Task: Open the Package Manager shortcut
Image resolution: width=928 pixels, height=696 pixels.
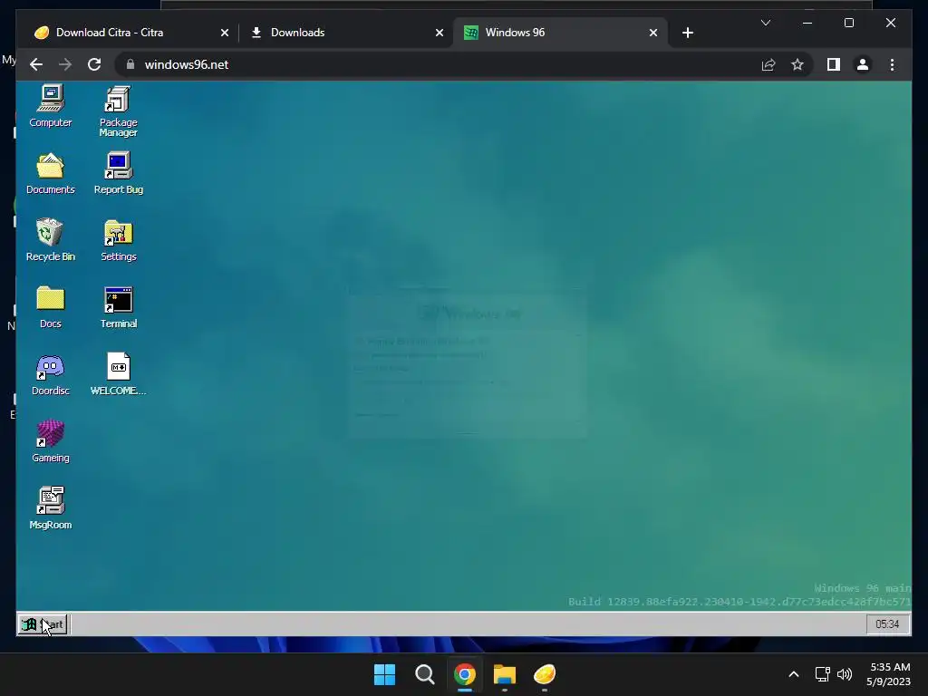Action: coord(119,111)
